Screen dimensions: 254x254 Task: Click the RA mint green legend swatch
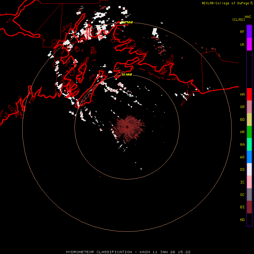(249, 144)
